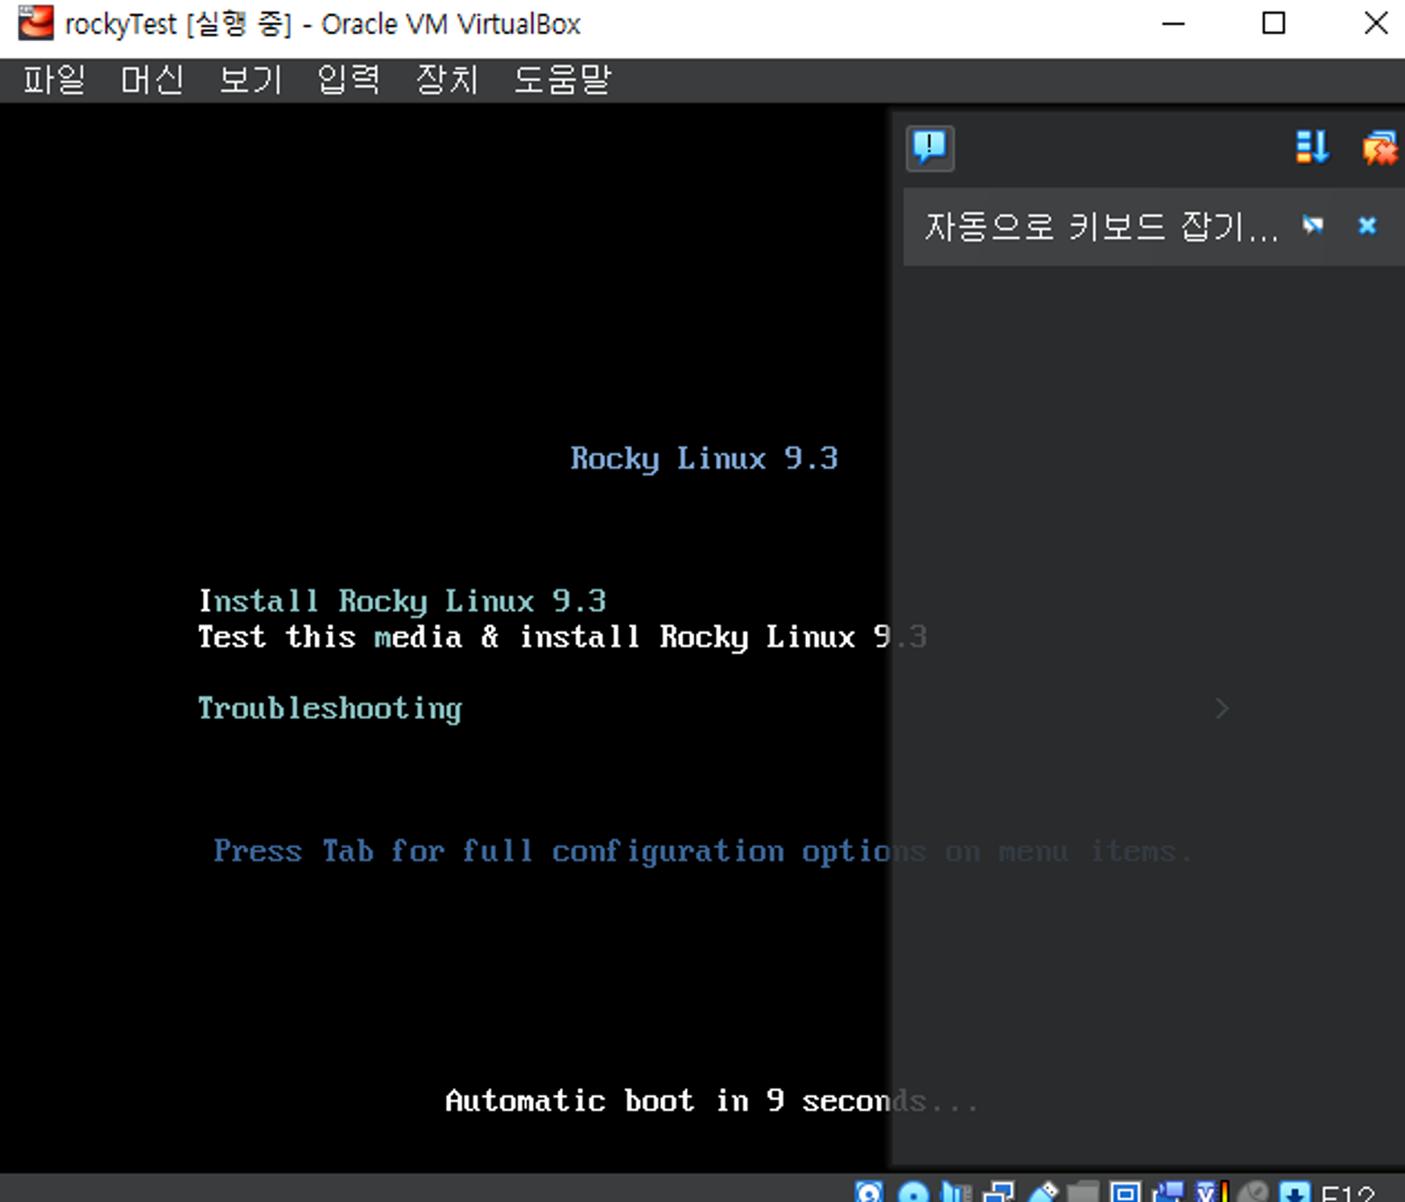Open the 파일 menu
Screen dimensions: 1405x1202
click(54, 80)
